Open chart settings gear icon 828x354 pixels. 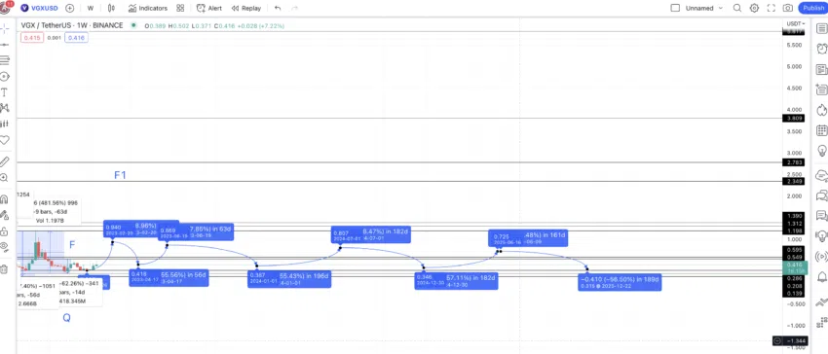(x=754, y=8)
